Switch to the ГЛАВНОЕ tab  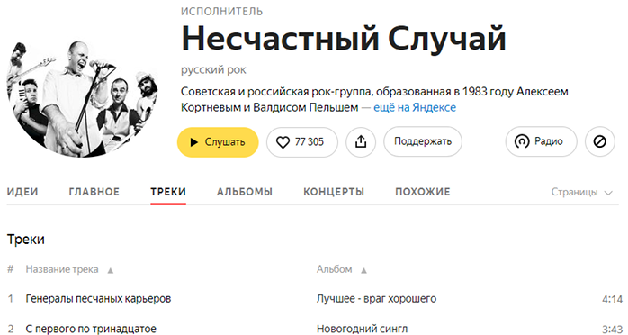94,192
